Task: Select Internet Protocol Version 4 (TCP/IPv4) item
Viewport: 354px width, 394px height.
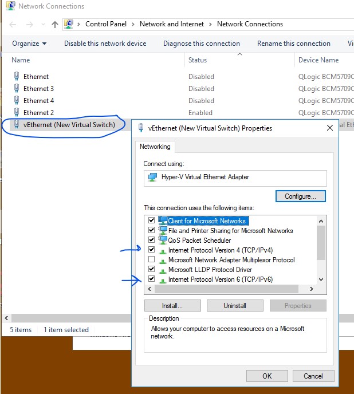Action: [220, 250]
